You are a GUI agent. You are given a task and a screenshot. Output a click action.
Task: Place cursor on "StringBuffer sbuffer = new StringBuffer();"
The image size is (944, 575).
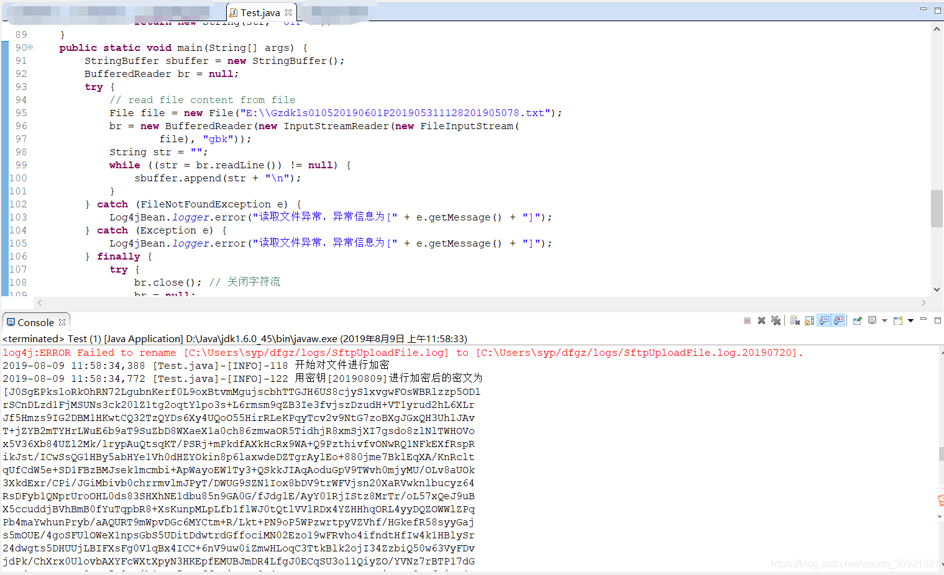coord(214,61)
